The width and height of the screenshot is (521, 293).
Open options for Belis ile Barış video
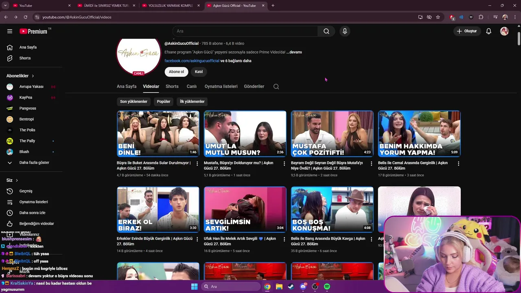pyautogui.click(x=371, y=239)
